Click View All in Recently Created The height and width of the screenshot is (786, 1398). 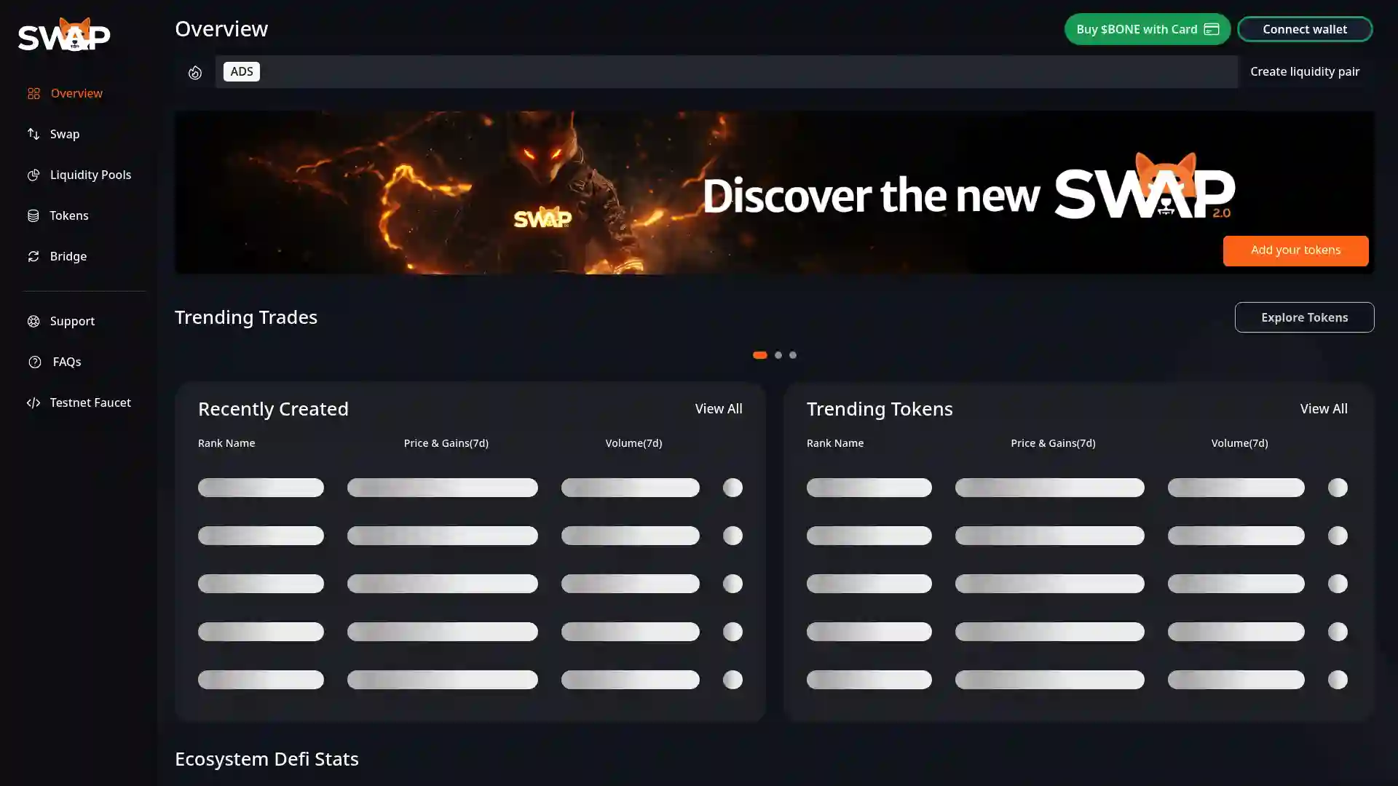pyautogui.click(x=718, y=409)
